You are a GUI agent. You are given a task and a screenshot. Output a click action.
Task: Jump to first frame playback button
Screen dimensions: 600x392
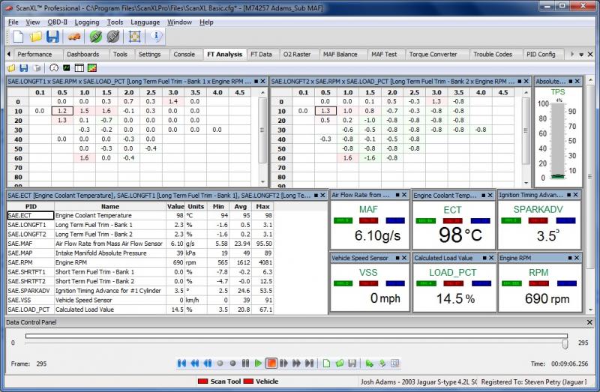(x=181, y=364)
